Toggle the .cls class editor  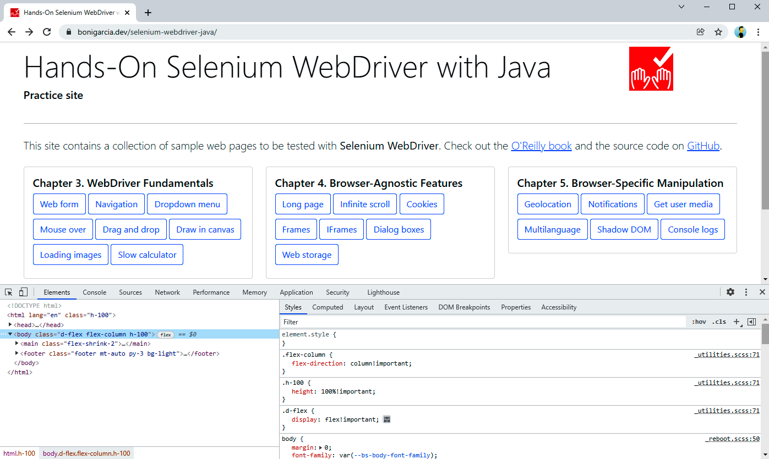(719, 322)
